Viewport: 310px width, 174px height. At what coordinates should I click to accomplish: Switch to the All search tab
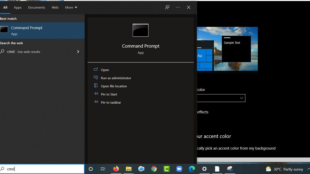(5, 7)
